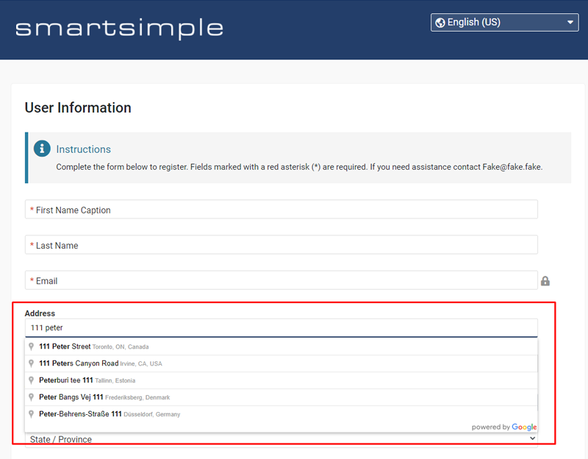Click the globe icon in language selector
Screen dimensions: 588x459
[440, 22]
